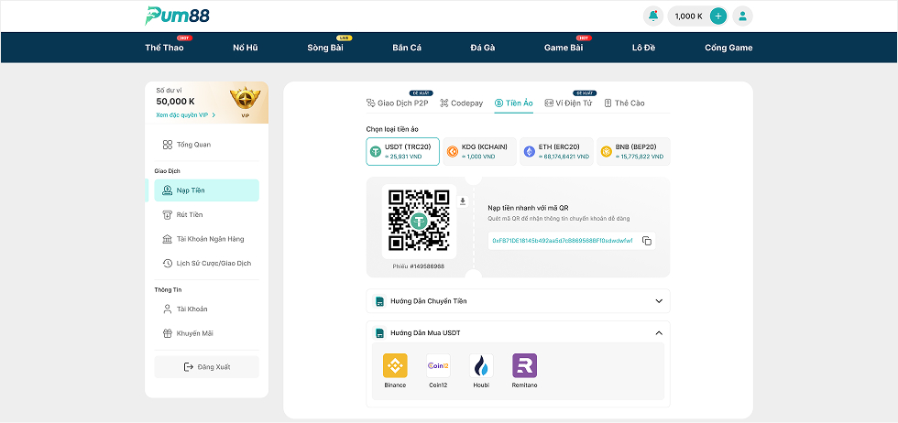
Task: Switch to Ví Điện Tử tab
Action: pos(568,103)
